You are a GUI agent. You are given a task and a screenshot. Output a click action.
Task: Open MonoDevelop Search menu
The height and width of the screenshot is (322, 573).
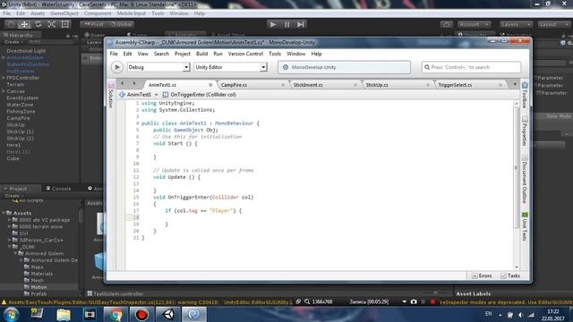161,54
